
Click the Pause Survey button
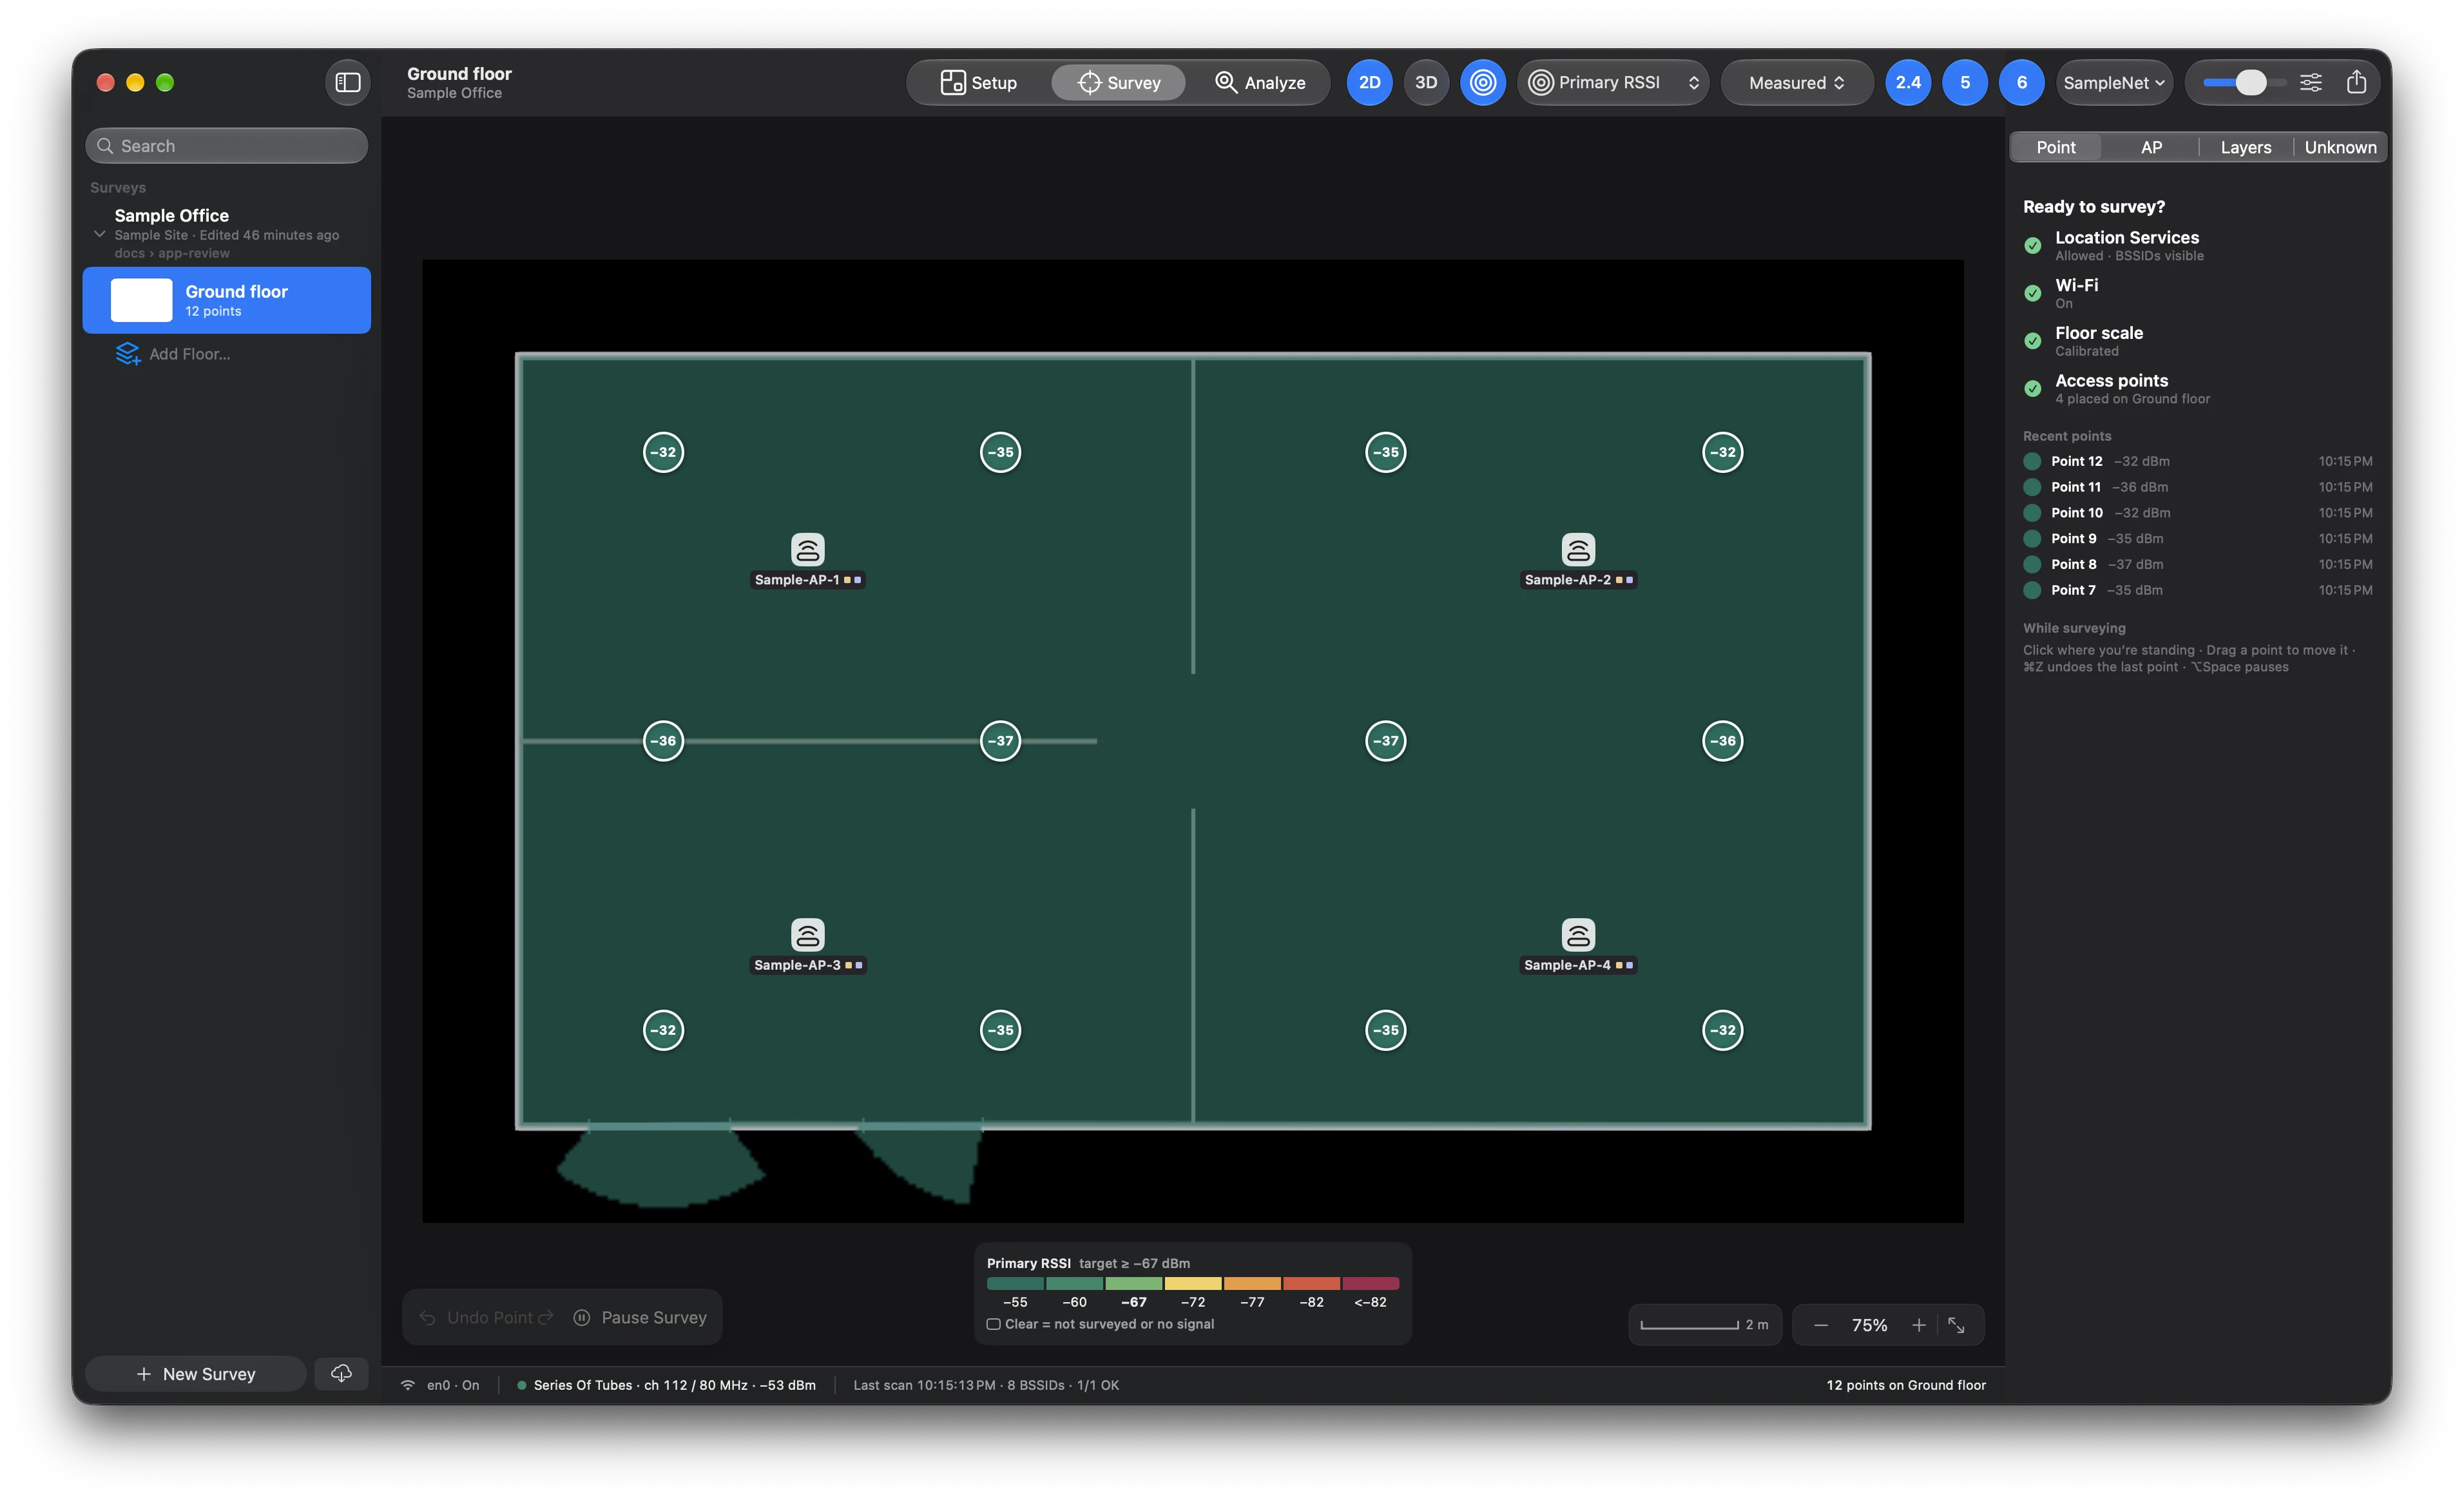point(641,1317)
